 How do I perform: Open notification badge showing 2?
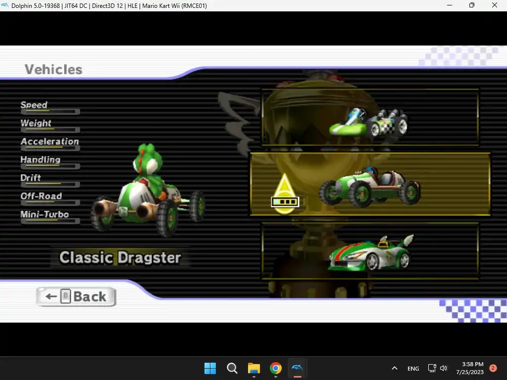[493, 368]
